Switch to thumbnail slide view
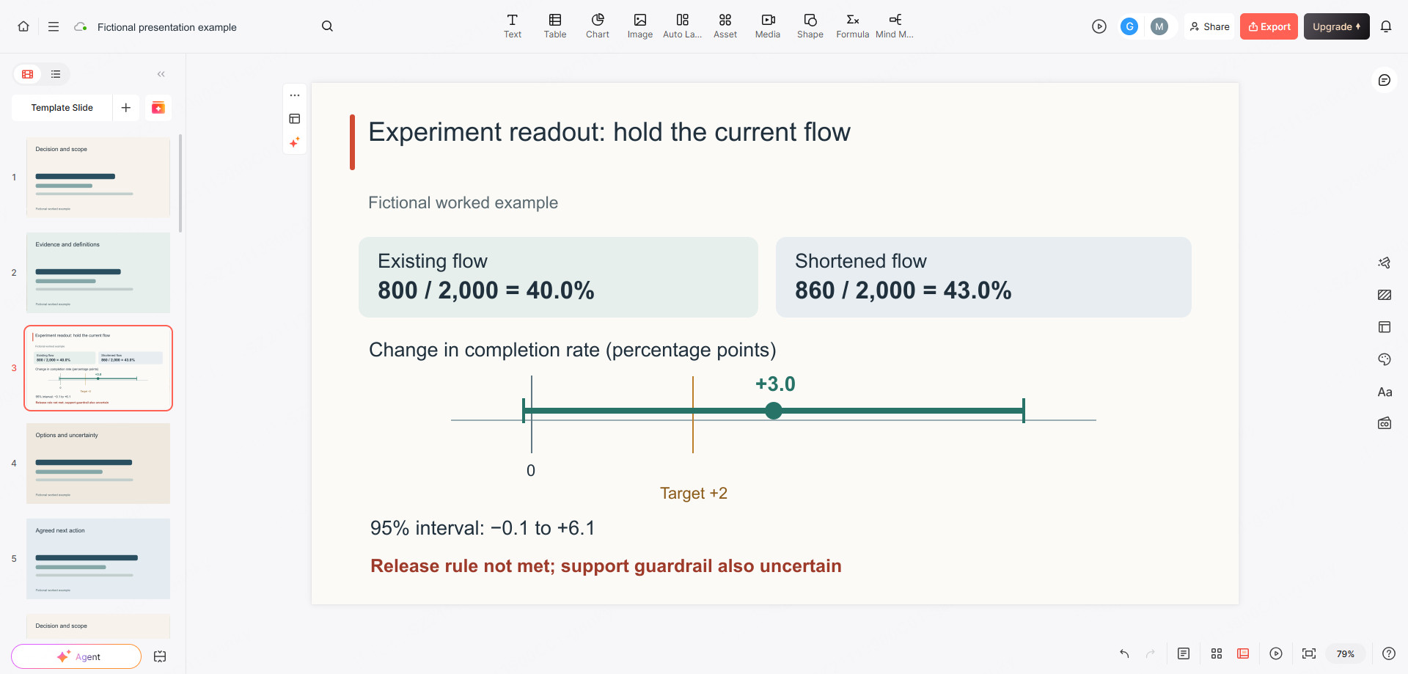Image resolution: width=1408 pixels, height=674 pixels. point(28,74)
